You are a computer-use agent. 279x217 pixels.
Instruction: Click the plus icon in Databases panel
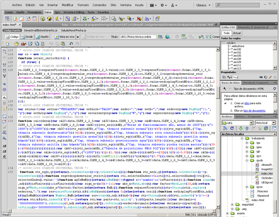coord(225,89)
